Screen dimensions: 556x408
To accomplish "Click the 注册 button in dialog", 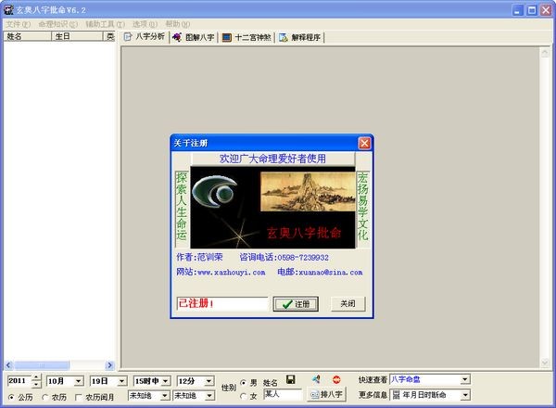I will (296, 304).
